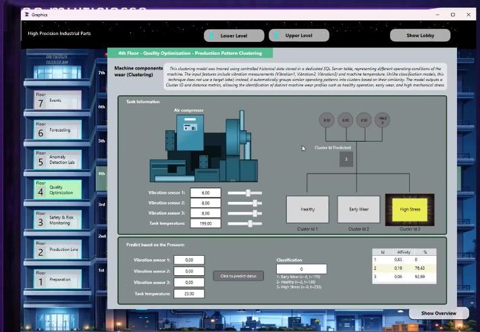Click the Affinity column header
480x332 pixels.
click(x=404, y=252)
